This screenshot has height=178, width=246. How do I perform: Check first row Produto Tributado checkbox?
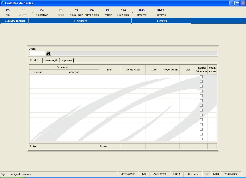[x=201, y=77]
